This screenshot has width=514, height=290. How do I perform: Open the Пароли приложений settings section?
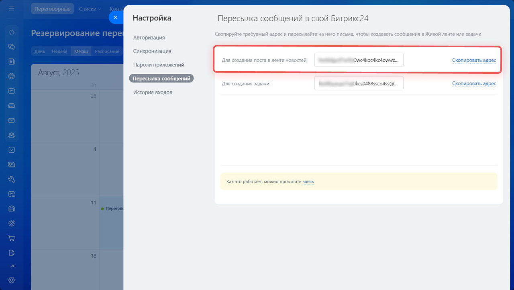coord(159,65)
